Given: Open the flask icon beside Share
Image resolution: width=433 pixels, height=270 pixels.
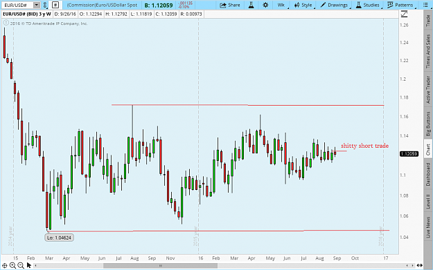Looking at the screenshot, I should pos(251,5).
